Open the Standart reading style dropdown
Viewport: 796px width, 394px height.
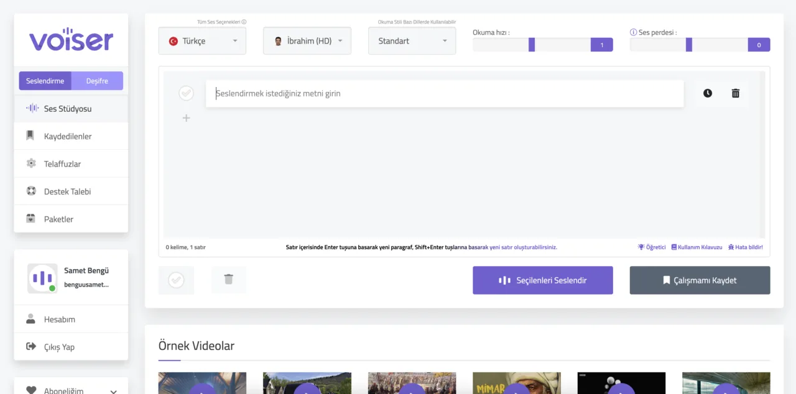(x=412, y=41)
